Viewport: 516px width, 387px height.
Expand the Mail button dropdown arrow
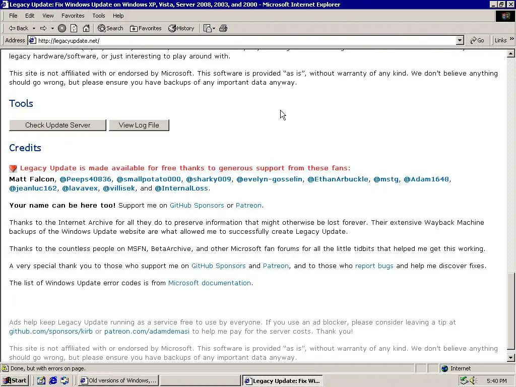point(214,28)
